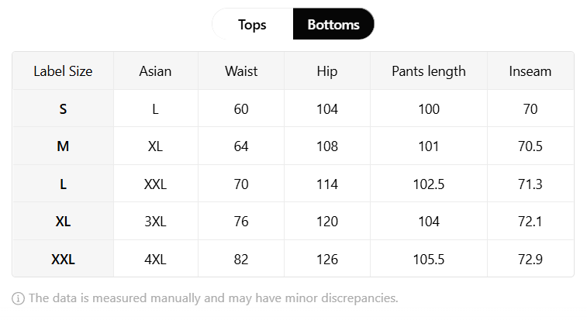Screen dimensions: 587x320
Task: Click the Inseam column header
Action: [530, 71]
